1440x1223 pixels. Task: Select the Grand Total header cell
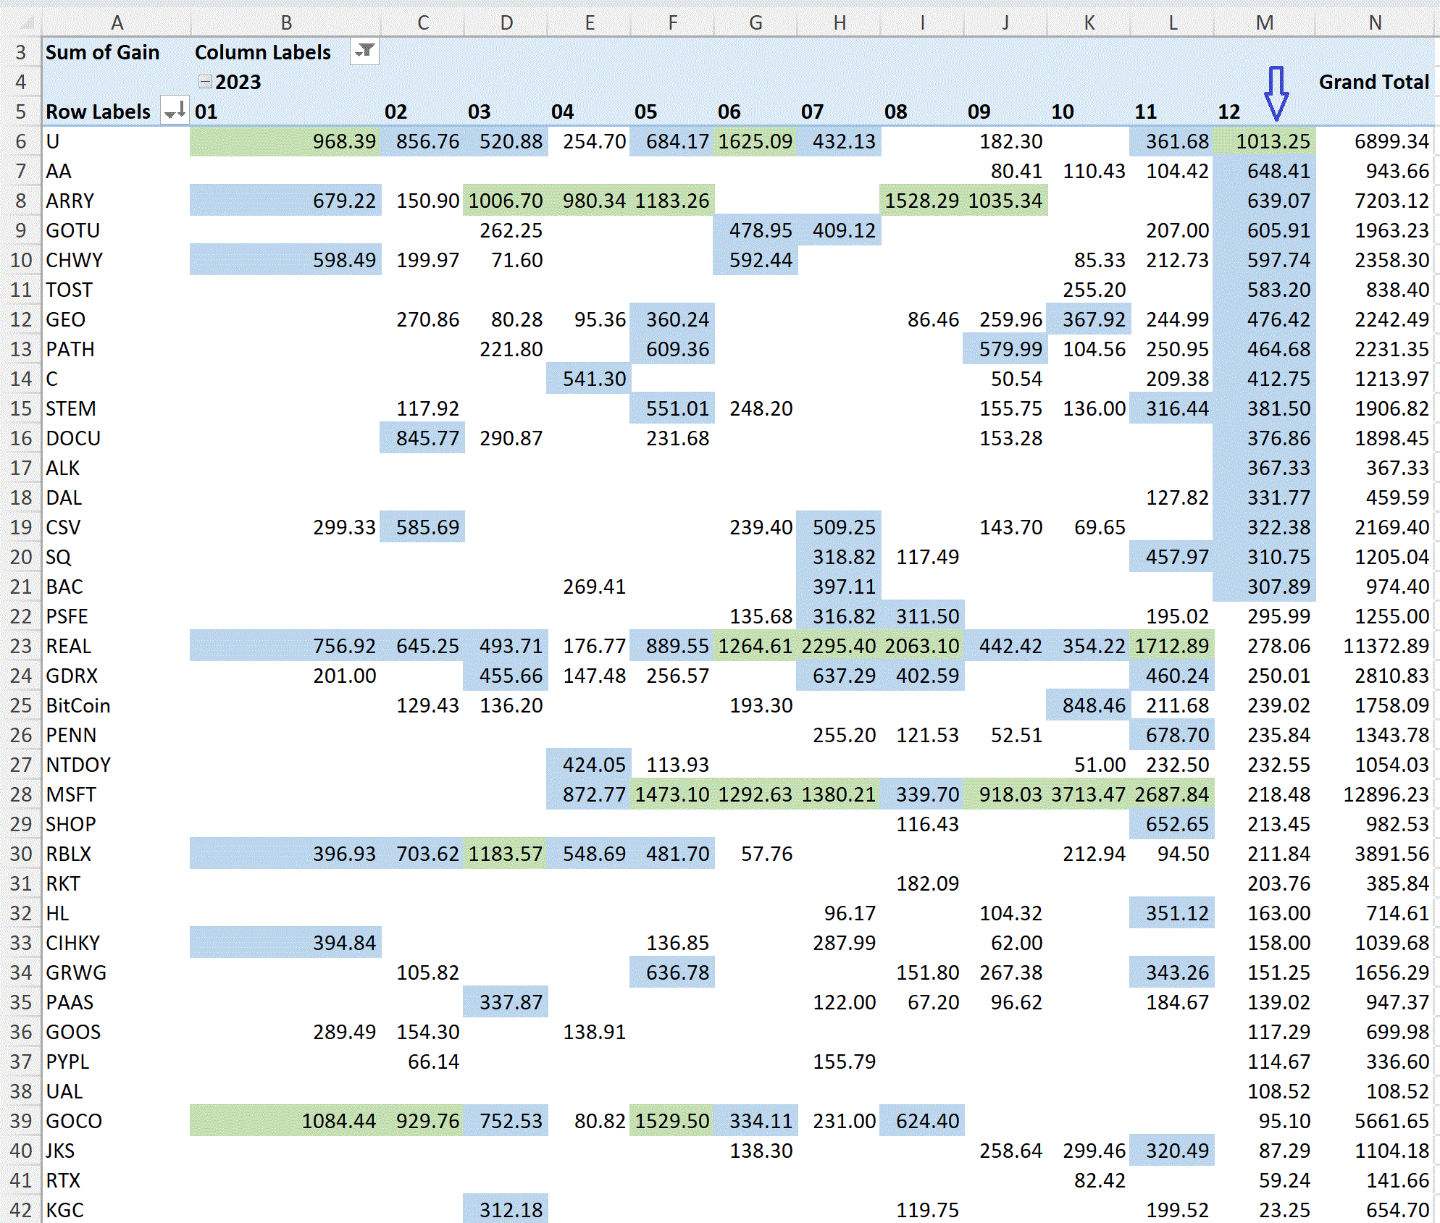[x=1373, y=82]
